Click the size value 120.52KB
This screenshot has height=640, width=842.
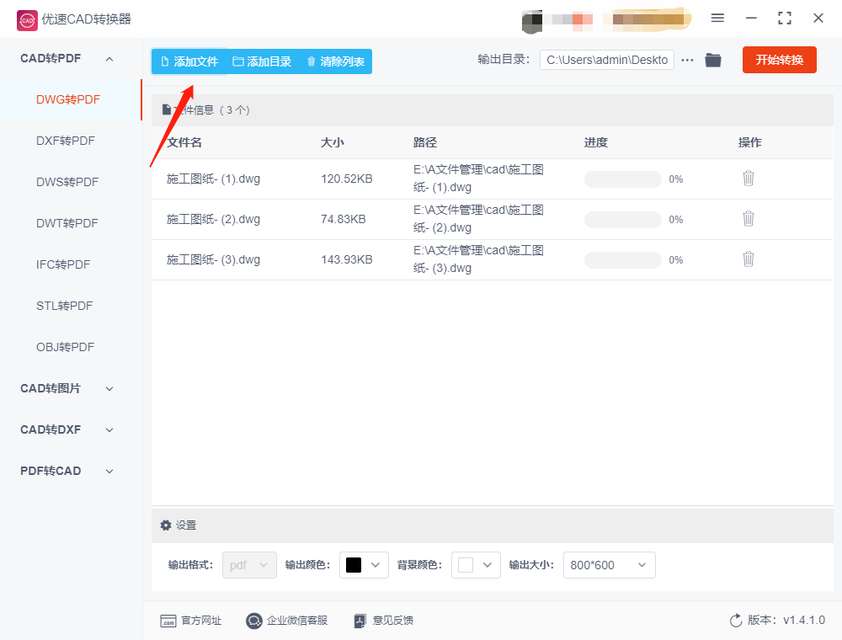coord(346,179)
